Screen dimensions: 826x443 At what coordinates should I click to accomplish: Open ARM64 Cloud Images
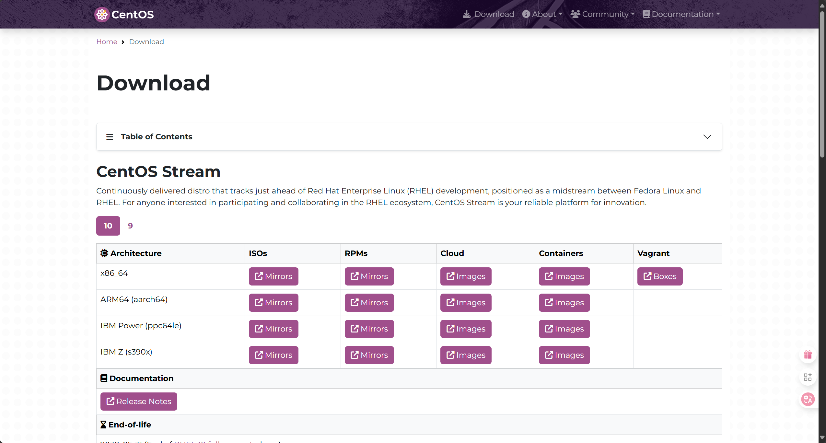(466, 303)
